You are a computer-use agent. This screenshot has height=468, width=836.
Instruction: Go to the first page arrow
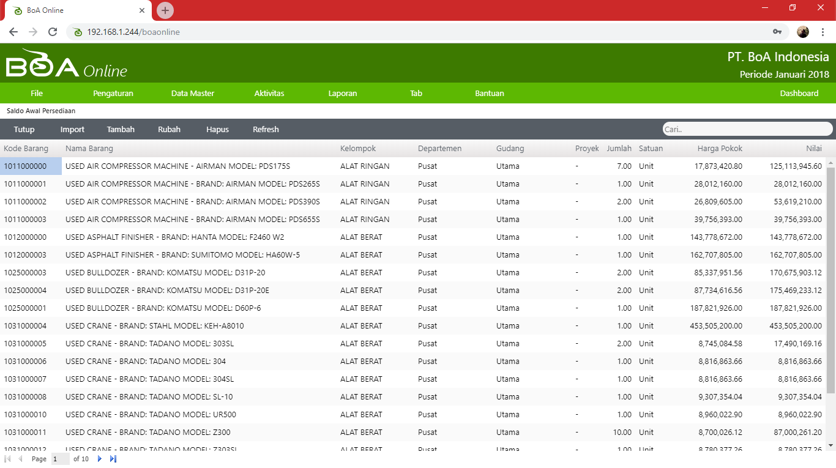(x=7, y=459)
